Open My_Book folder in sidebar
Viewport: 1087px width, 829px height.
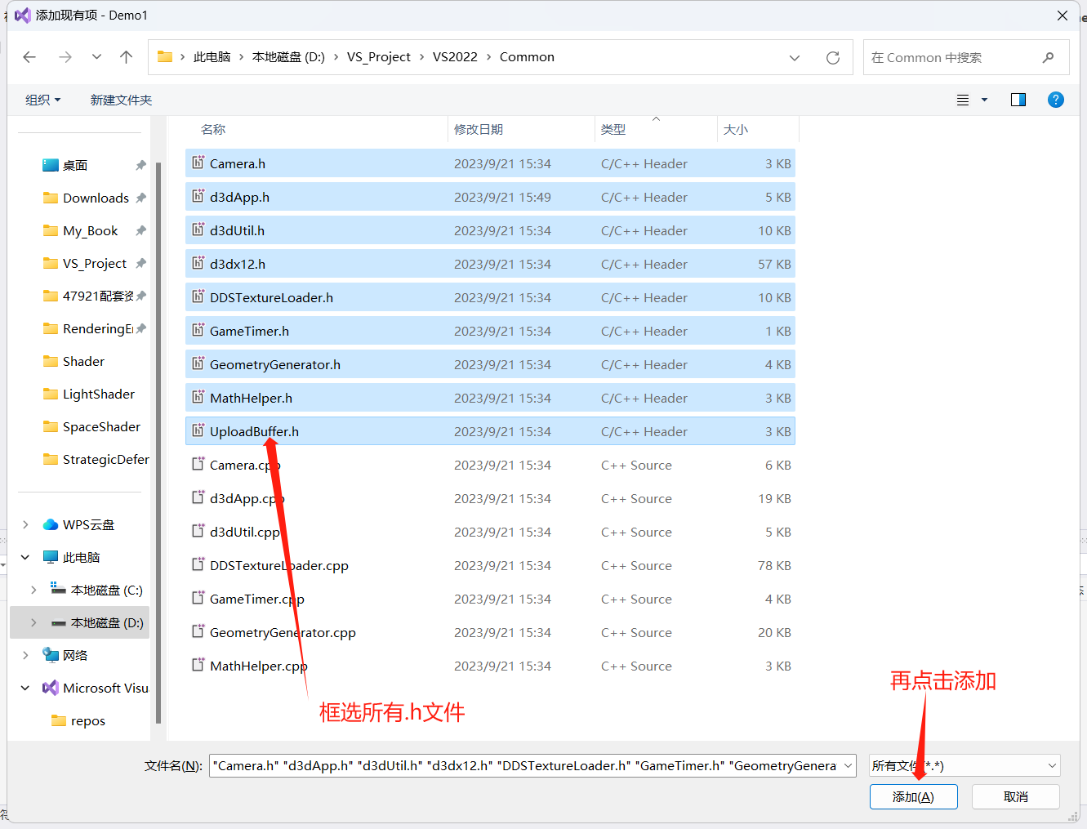pyautogui.click(x=90, y=230)
